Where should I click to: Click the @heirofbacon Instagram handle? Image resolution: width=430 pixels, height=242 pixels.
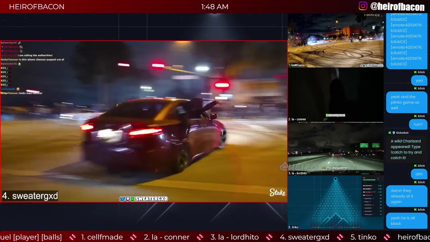coord(397,6)
